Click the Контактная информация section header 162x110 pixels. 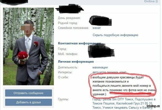[x=79, y=43]
